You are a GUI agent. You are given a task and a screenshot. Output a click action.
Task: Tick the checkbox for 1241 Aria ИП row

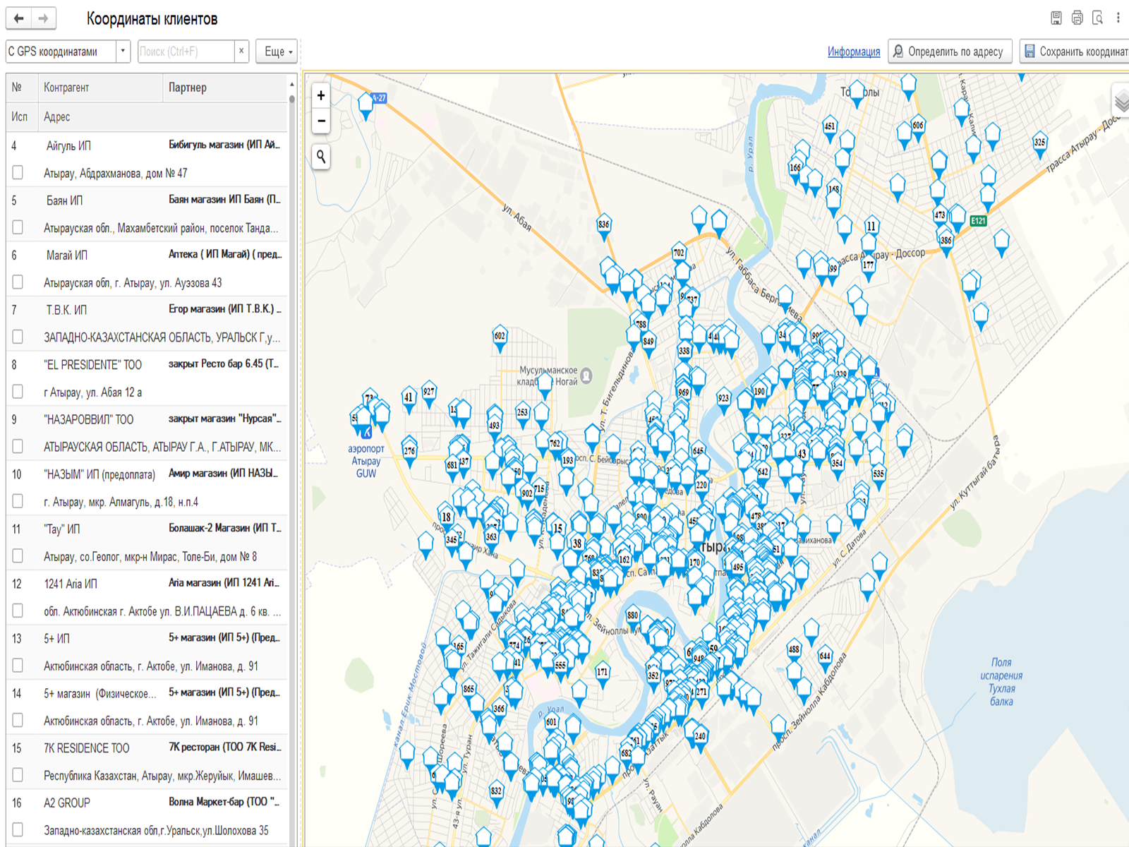(x=18, y=611)
